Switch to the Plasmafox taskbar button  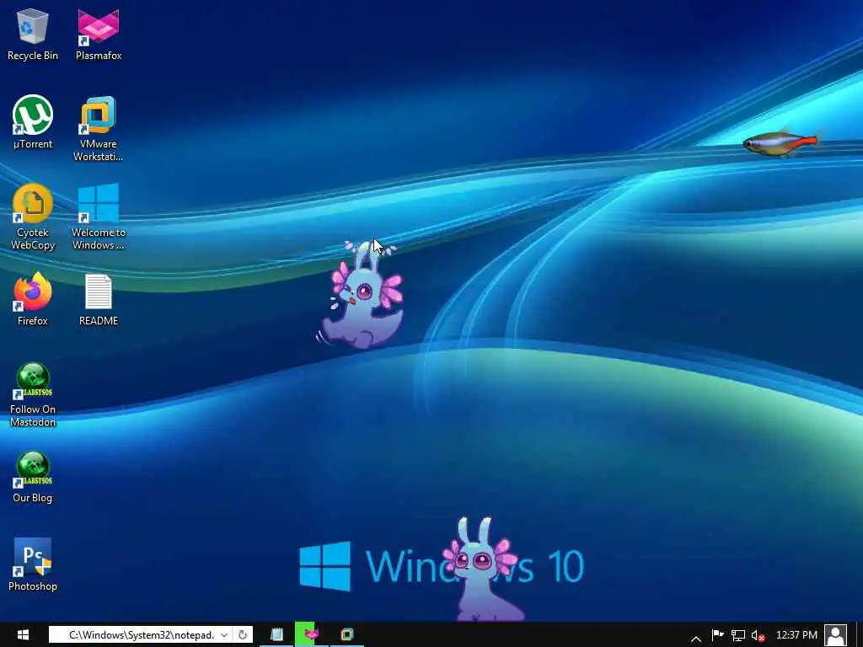(x=312, y=634)
